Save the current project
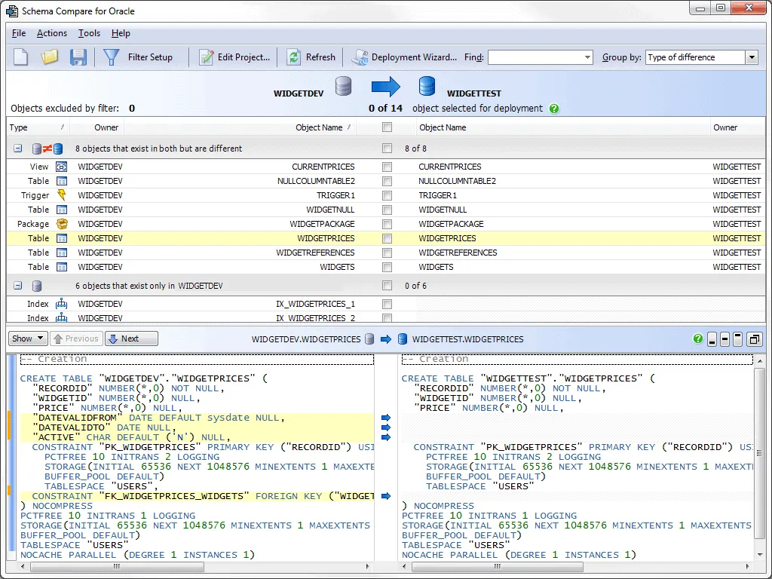 coord(78,57)
